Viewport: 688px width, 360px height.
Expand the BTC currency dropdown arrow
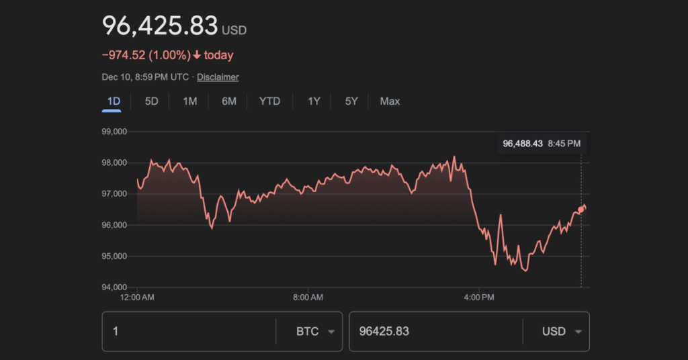click(x=331, y=332)
